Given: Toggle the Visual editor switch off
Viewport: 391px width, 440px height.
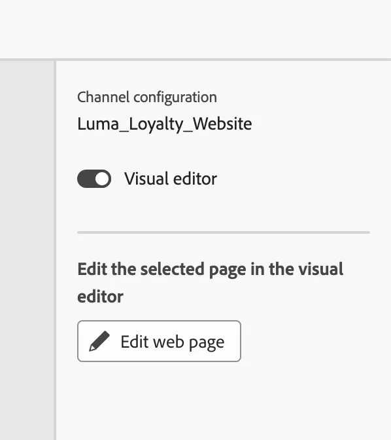Looking at the screenshot, I should (x=94, y=179).
